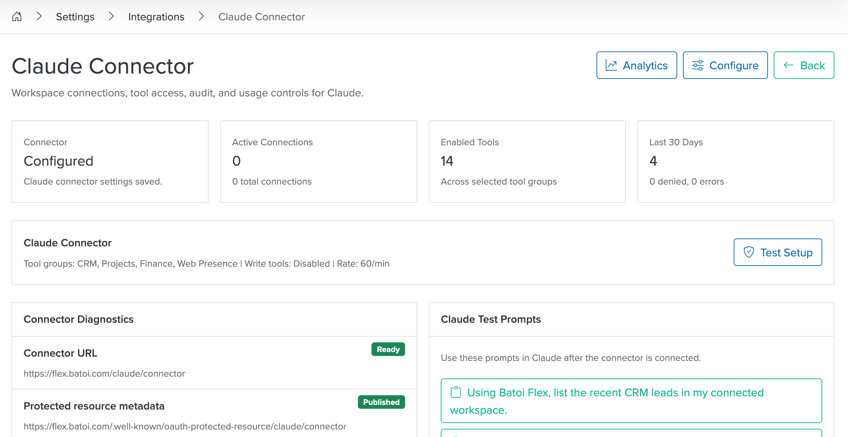Click the workspace connections subtitle text
Image resolution: width=848 pixels, height=437 pixels.
pos(188,93)
